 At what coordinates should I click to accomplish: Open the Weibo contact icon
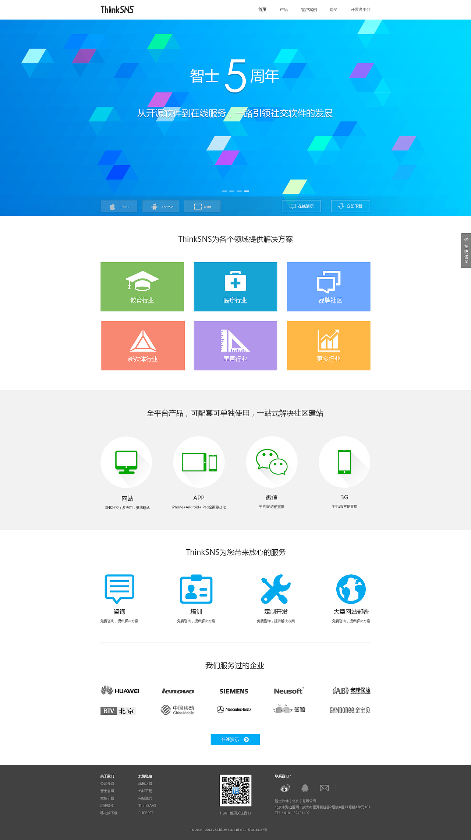point(285,788)
